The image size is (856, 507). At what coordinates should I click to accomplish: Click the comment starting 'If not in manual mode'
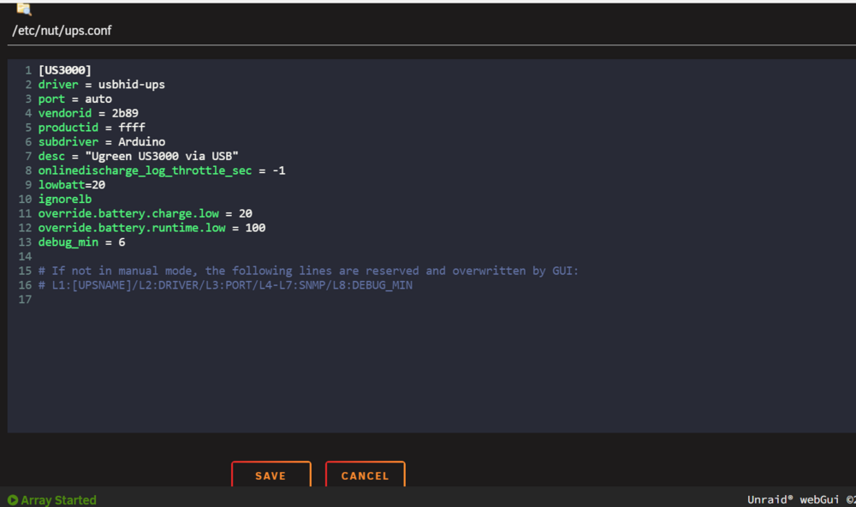(308, 271)
